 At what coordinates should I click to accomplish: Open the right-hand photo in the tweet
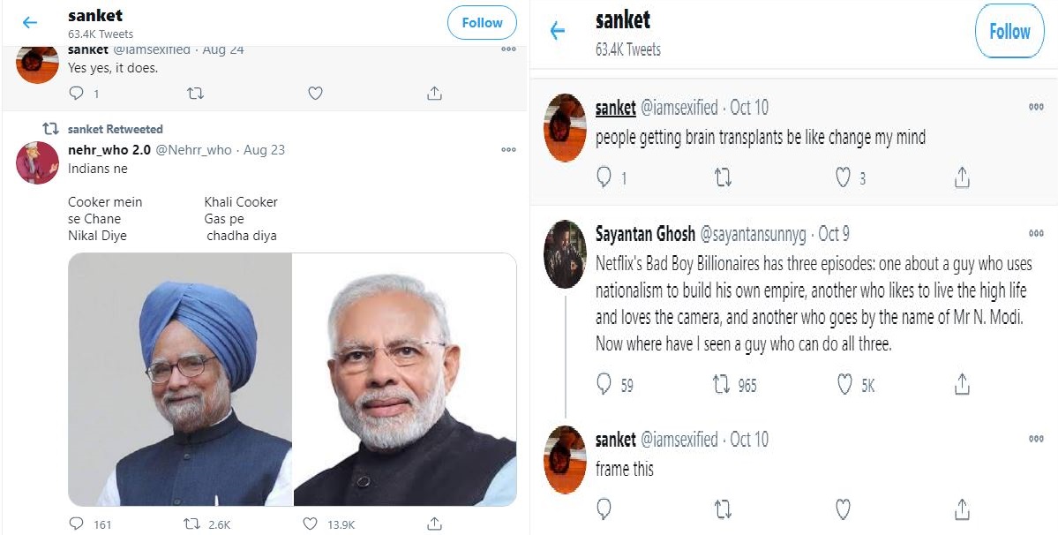point(404,380)
